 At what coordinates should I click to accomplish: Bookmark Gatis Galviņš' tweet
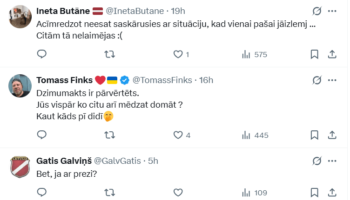click(x=315, y=192)
